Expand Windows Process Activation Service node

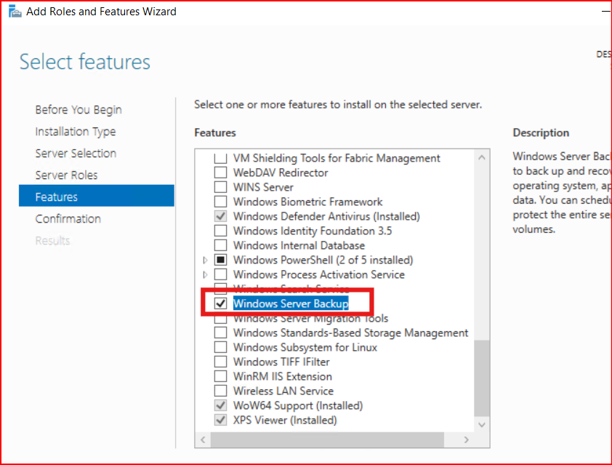(206, 274)
